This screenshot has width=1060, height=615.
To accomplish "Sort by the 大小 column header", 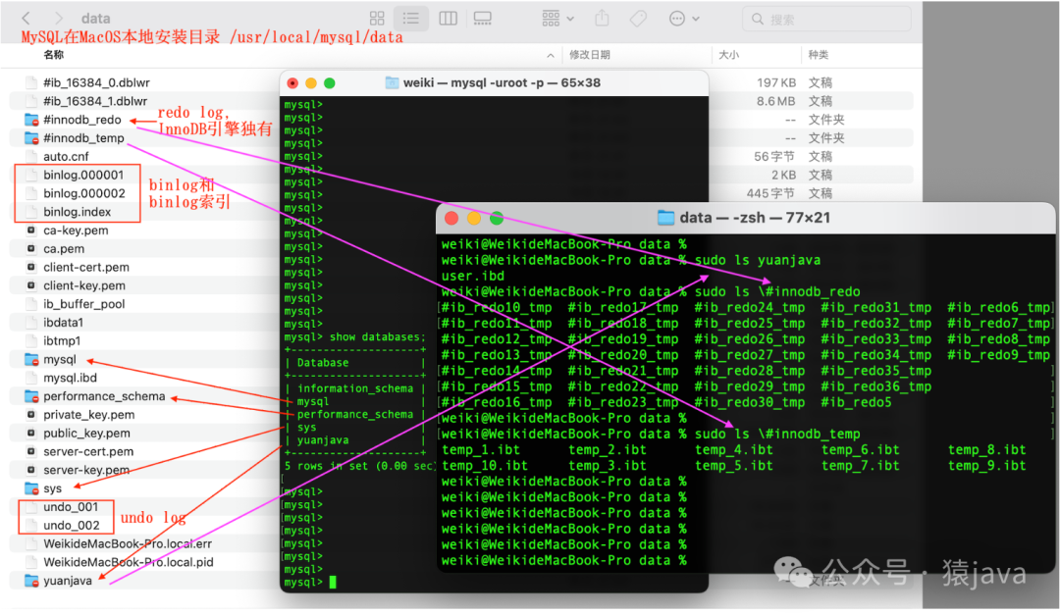I will (728, 55).
